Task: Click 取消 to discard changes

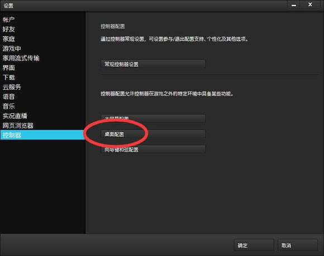Action: coord(297,245)
